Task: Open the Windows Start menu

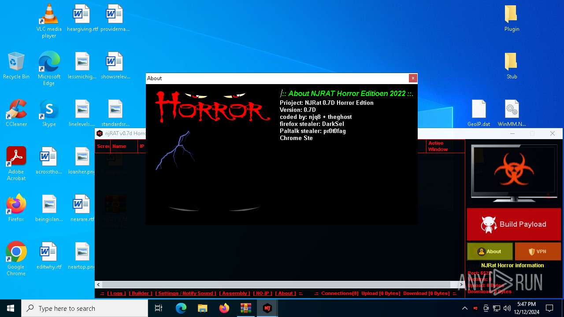Action: pyautogui.click(x=11, y=308)
